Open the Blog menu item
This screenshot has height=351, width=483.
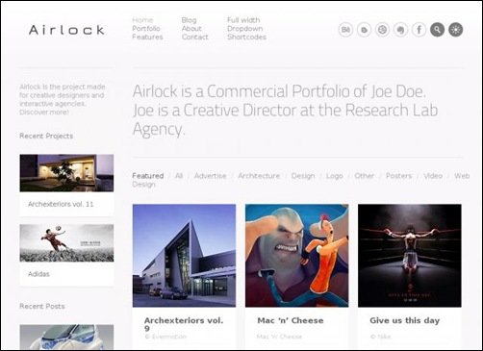pos(189,20)
